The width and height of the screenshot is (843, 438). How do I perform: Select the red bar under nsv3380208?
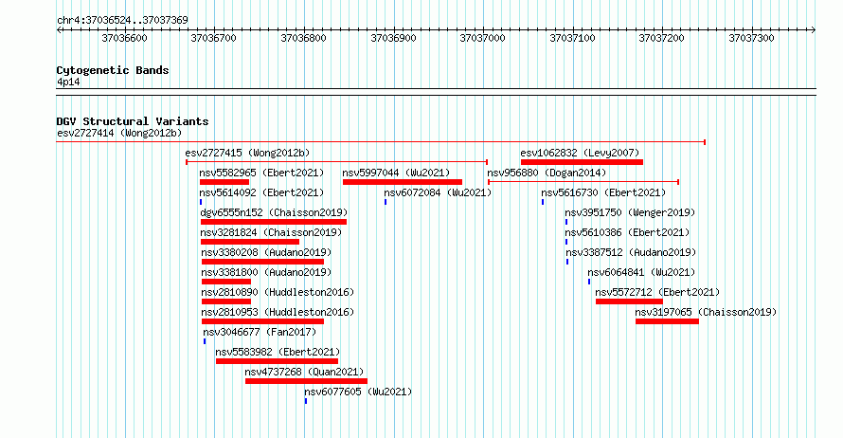(x=263, y=262)
